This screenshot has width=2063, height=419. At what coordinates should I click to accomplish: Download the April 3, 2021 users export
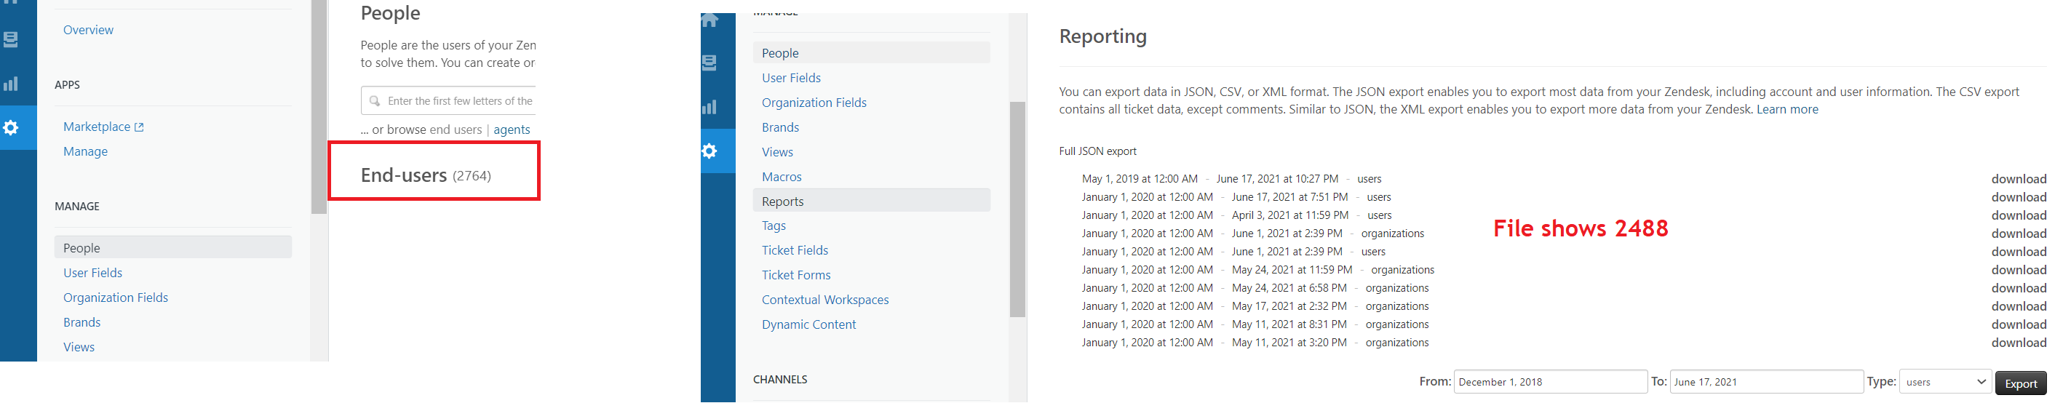(x=2018, y=215)
